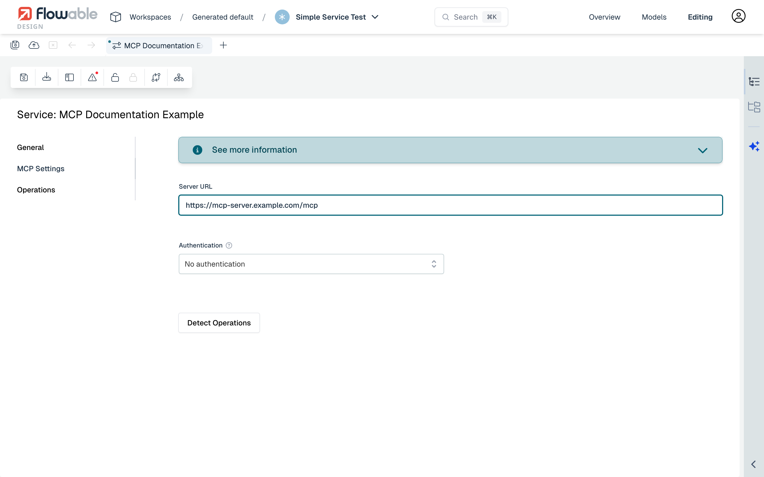
Task: Open the version swap icon
Action: point(156,77)
